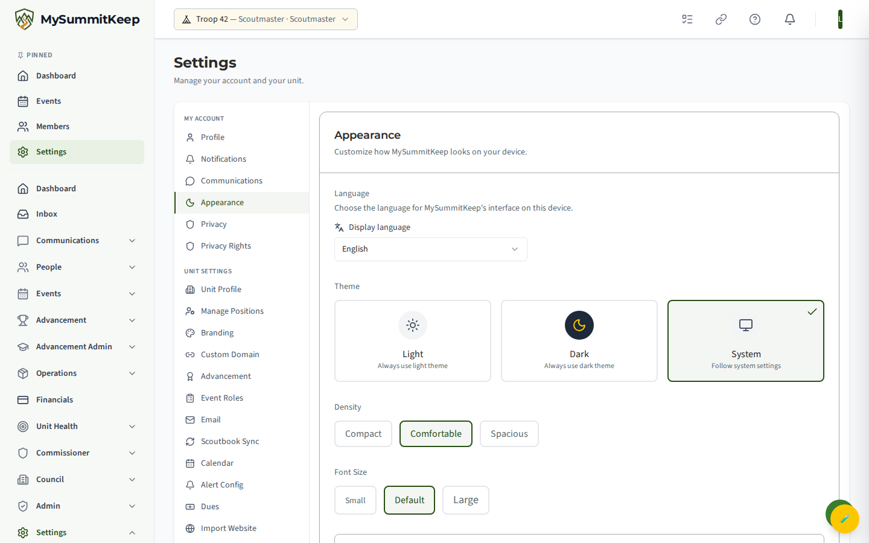The height and width of the screenshot is (543, 869).
Task: Go to pinned Members
Action: tap(77, 127)
